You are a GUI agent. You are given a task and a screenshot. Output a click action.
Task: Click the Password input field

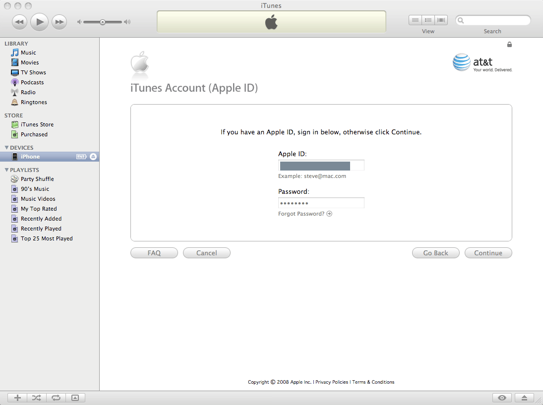click(321, 203)
